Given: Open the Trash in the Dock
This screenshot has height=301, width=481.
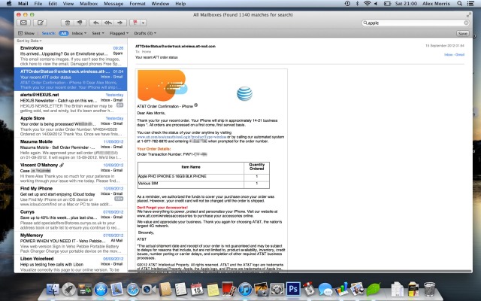Looking at the screenshot, I should [429, 289].
